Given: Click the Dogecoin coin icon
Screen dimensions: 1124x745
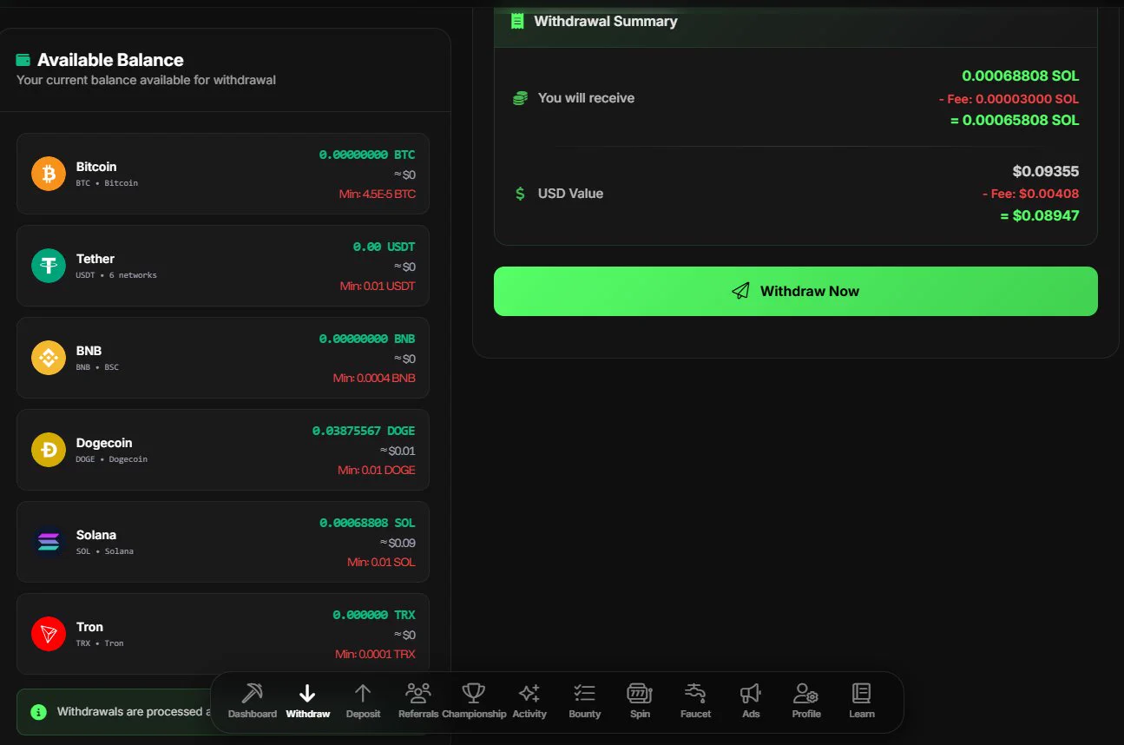Looking at the screenshot, I should click(x=49, y=450).
